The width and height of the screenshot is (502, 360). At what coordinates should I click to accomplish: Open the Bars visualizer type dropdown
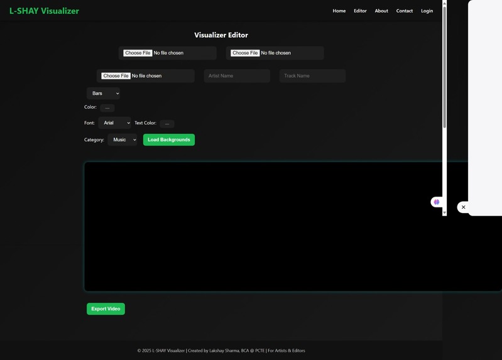click(x=104, y=93)
